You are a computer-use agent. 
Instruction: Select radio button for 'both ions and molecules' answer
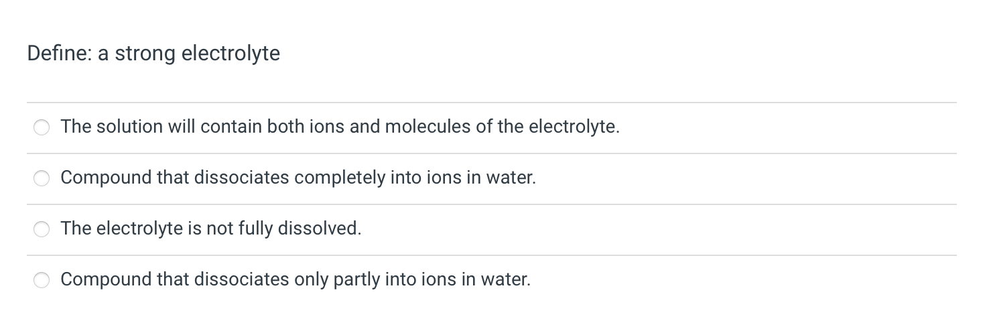(42, 128)
